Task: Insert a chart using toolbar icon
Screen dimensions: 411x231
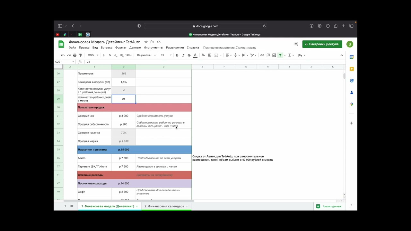Action: click(274, 55)
